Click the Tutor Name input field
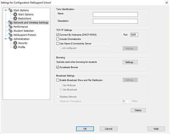The width and height of the screenshot is (170, 134). tap(115, 14)
